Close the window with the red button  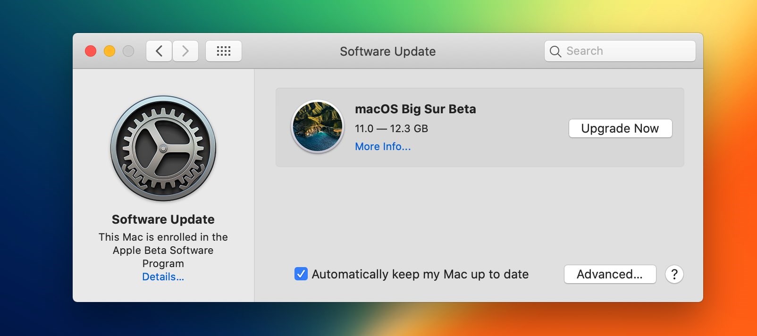[x=91, y=51]
